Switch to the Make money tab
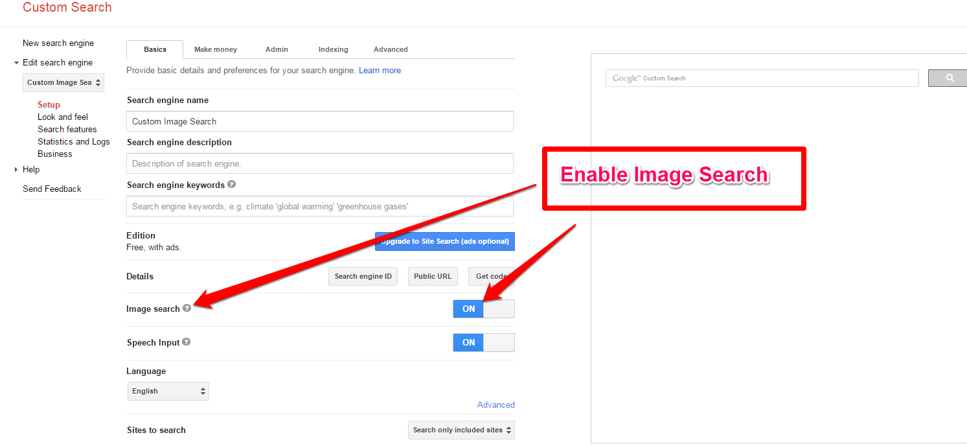Image resolution: width=967 pixels, height=446 pixels. (216, 49)
